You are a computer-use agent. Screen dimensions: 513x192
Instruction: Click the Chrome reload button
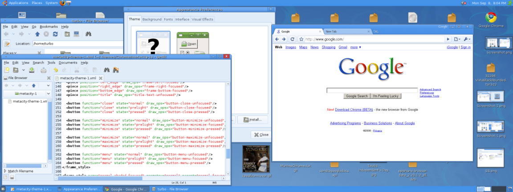pos(293,39)
